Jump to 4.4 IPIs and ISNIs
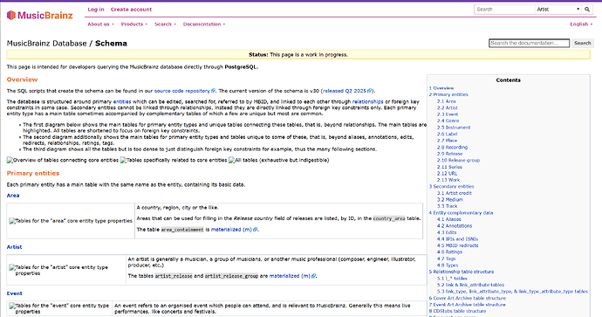 [458, 239]
